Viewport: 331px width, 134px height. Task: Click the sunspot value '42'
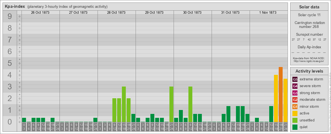[x=309, y=40]
